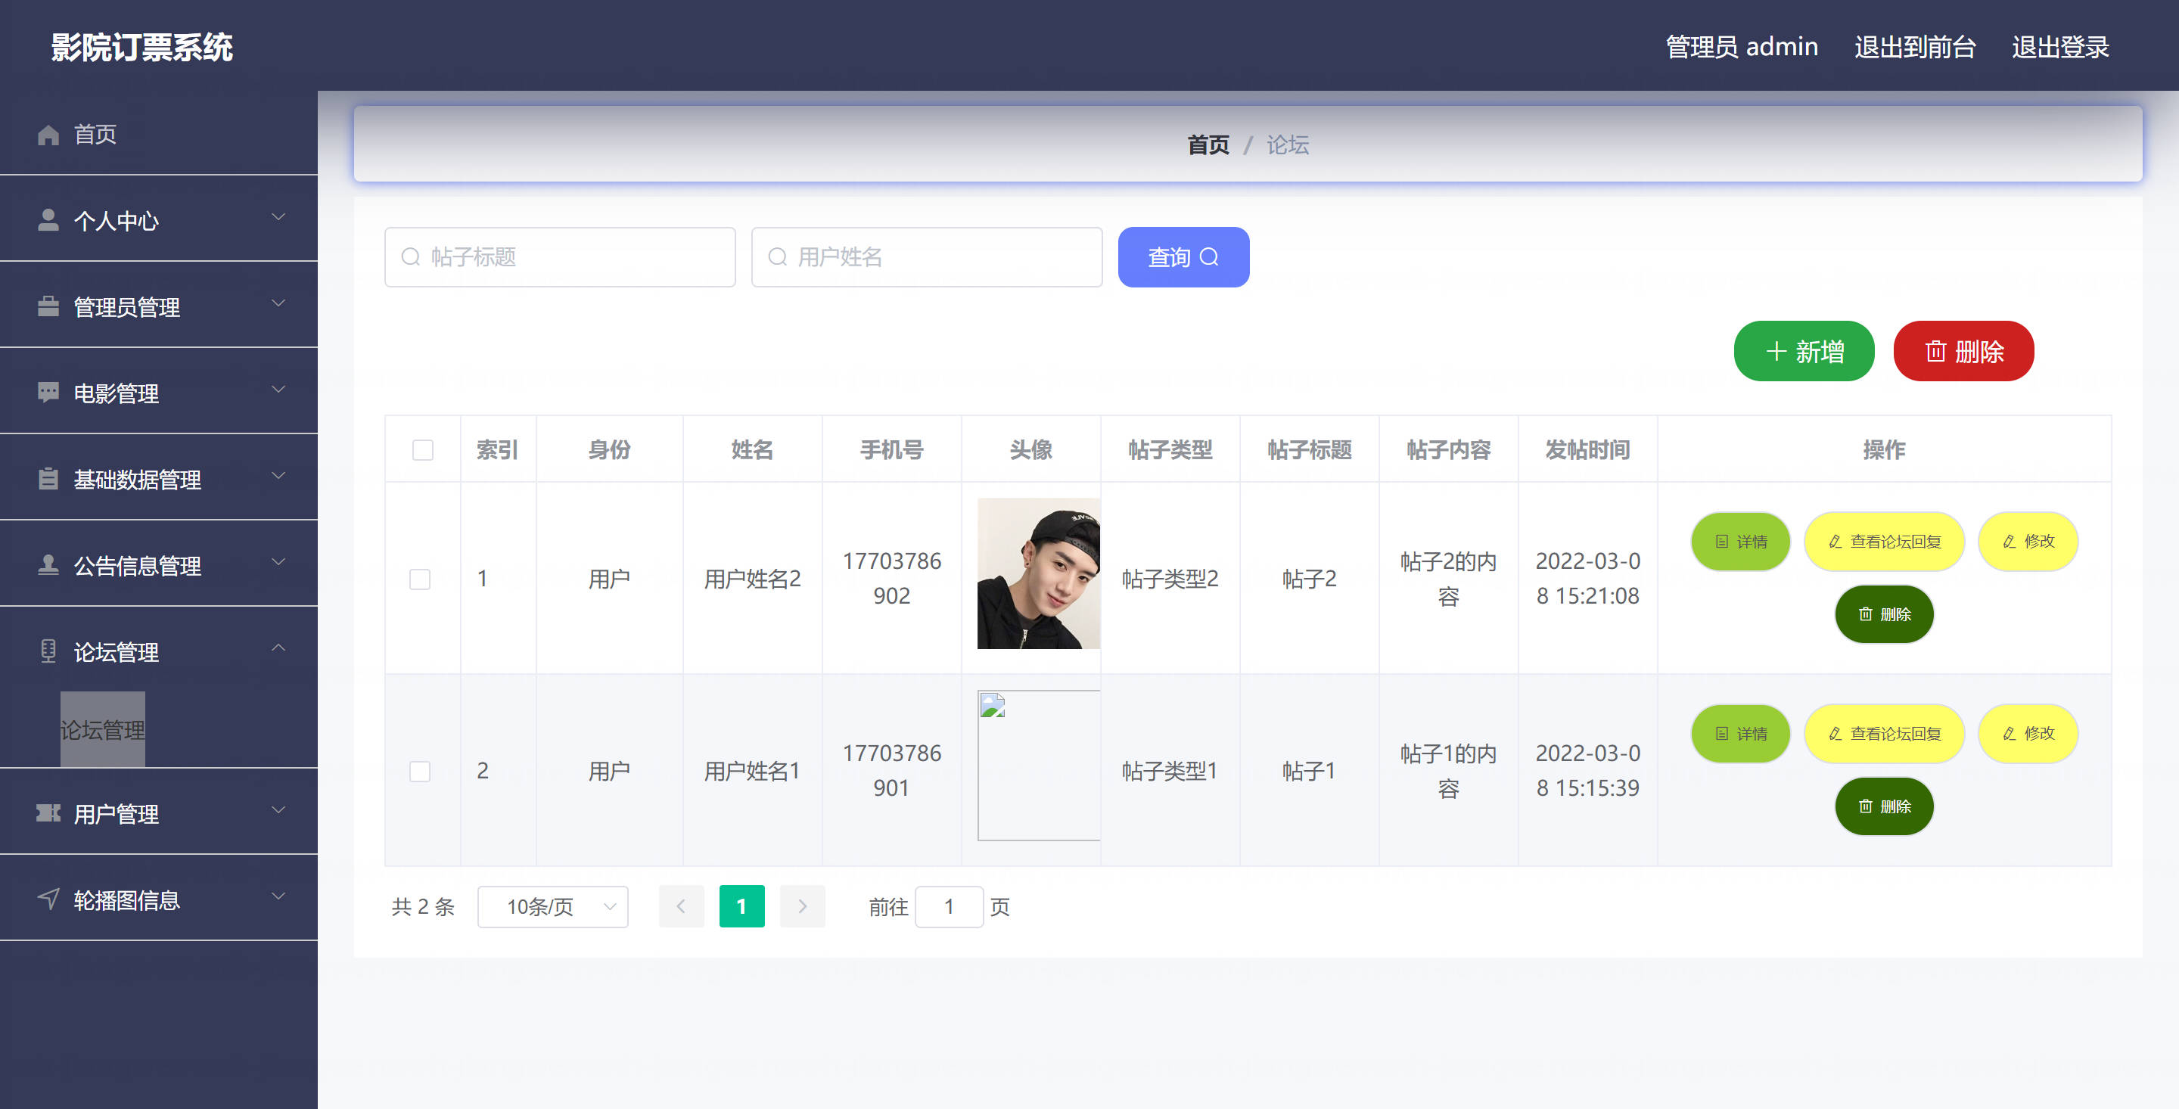The width and height of the screenshot is (2179, 1109).
Task: Focus the 前往 page number input
Action: (949, 907)
